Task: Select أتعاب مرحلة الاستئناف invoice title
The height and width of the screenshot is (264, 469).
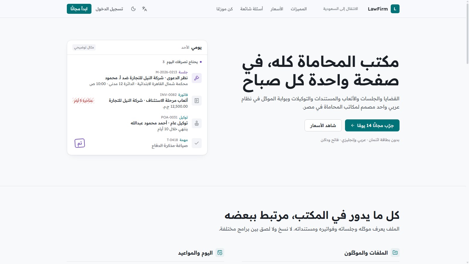Action: [x=148, y=100]
